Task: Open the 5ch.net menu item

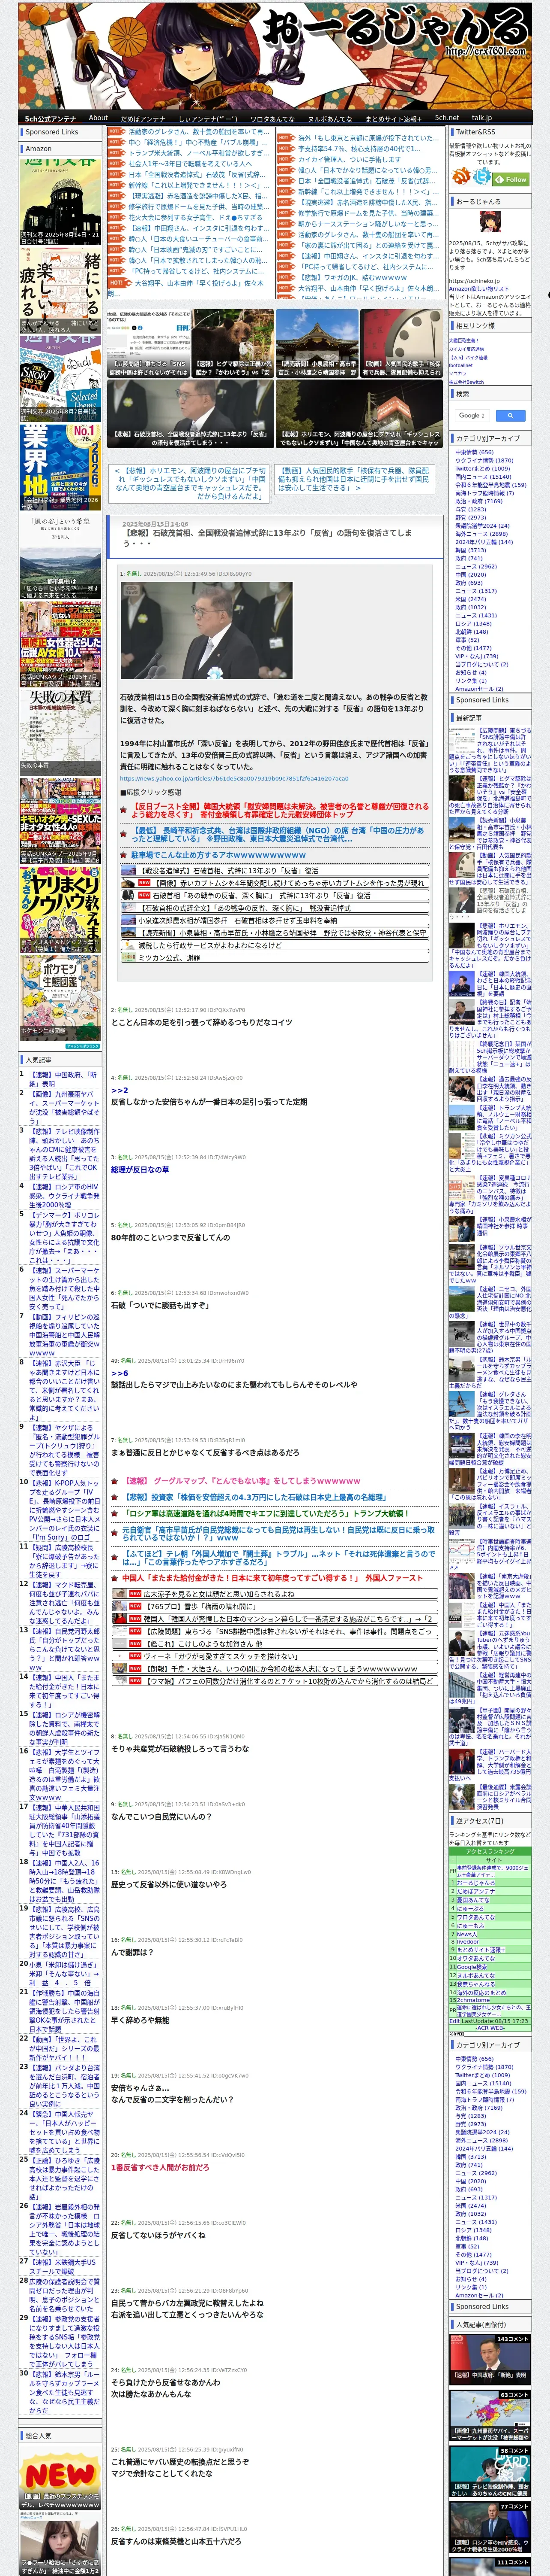Action: point(446,118)
